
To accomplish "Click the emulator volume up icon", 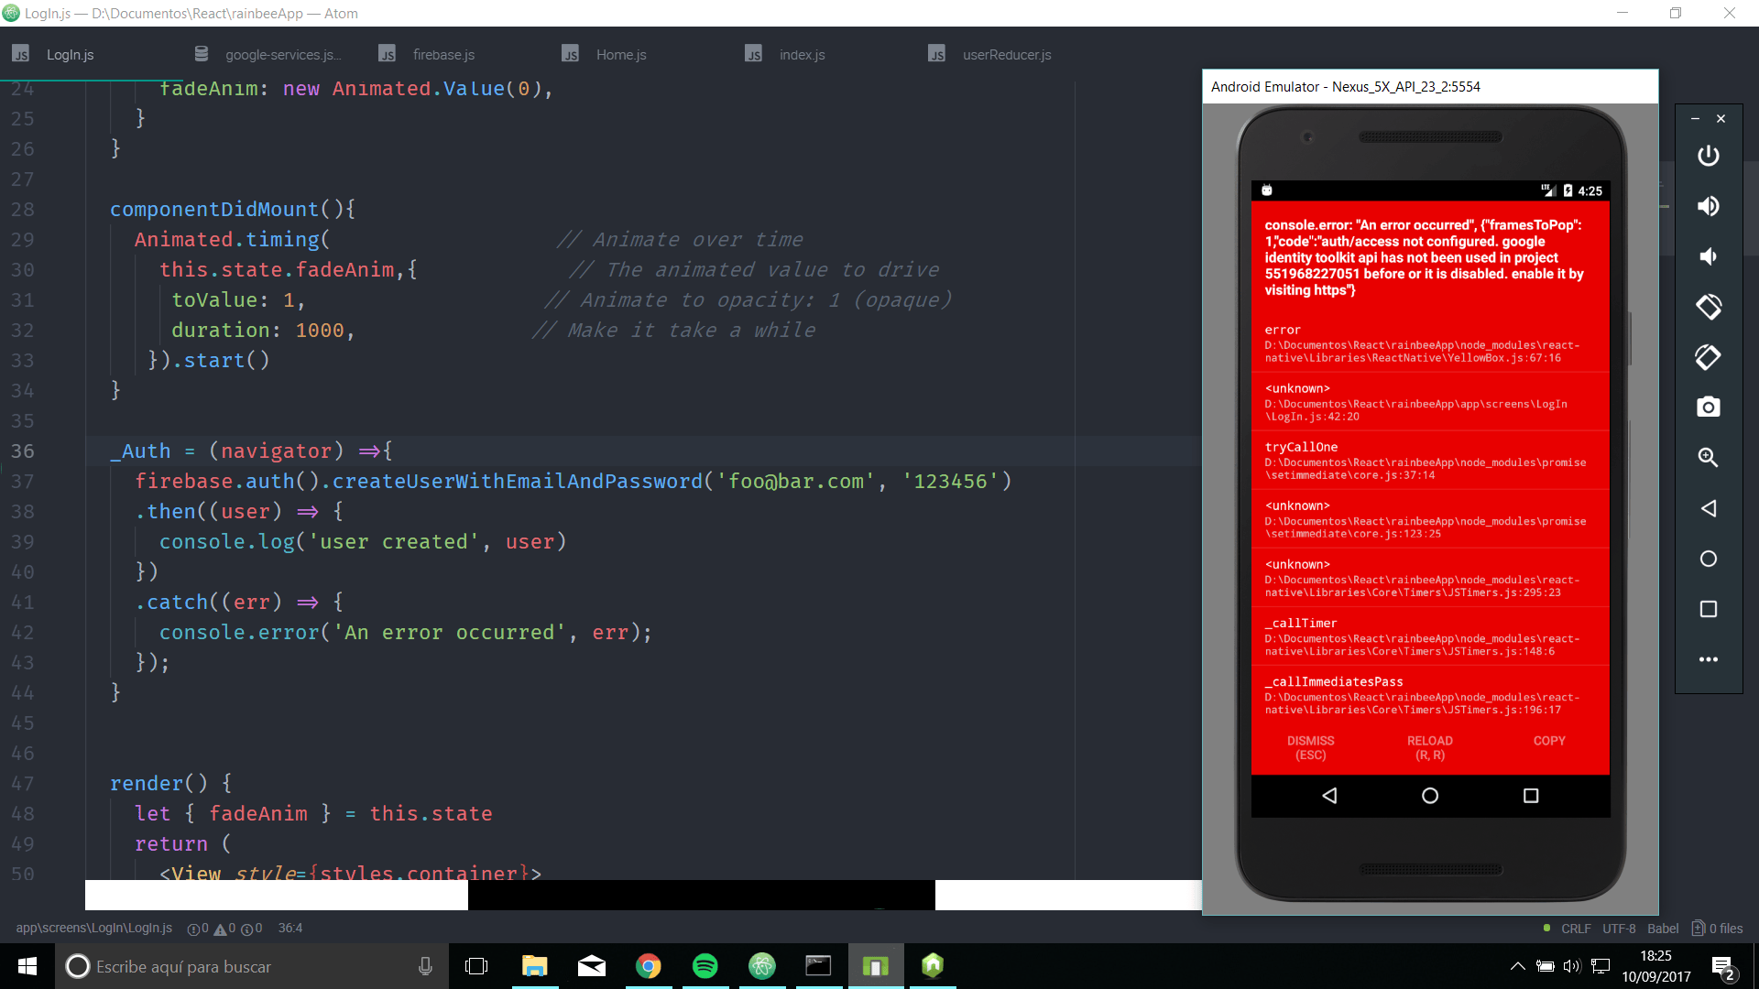I will coord(1708,206).
